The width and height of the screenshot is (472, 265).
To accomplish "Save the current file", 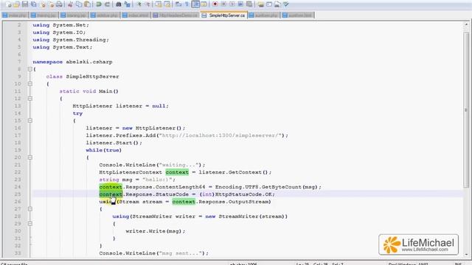I will tap(25, 4).
